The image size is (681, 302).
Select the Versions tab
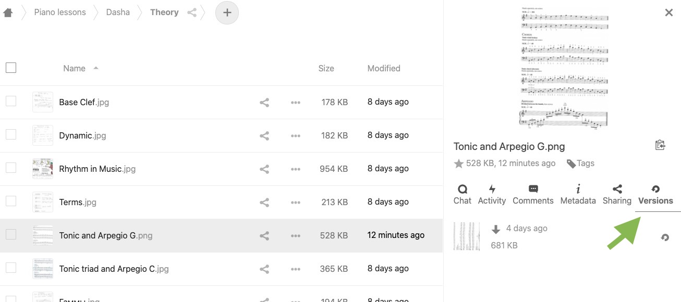[x=655, y=195]
